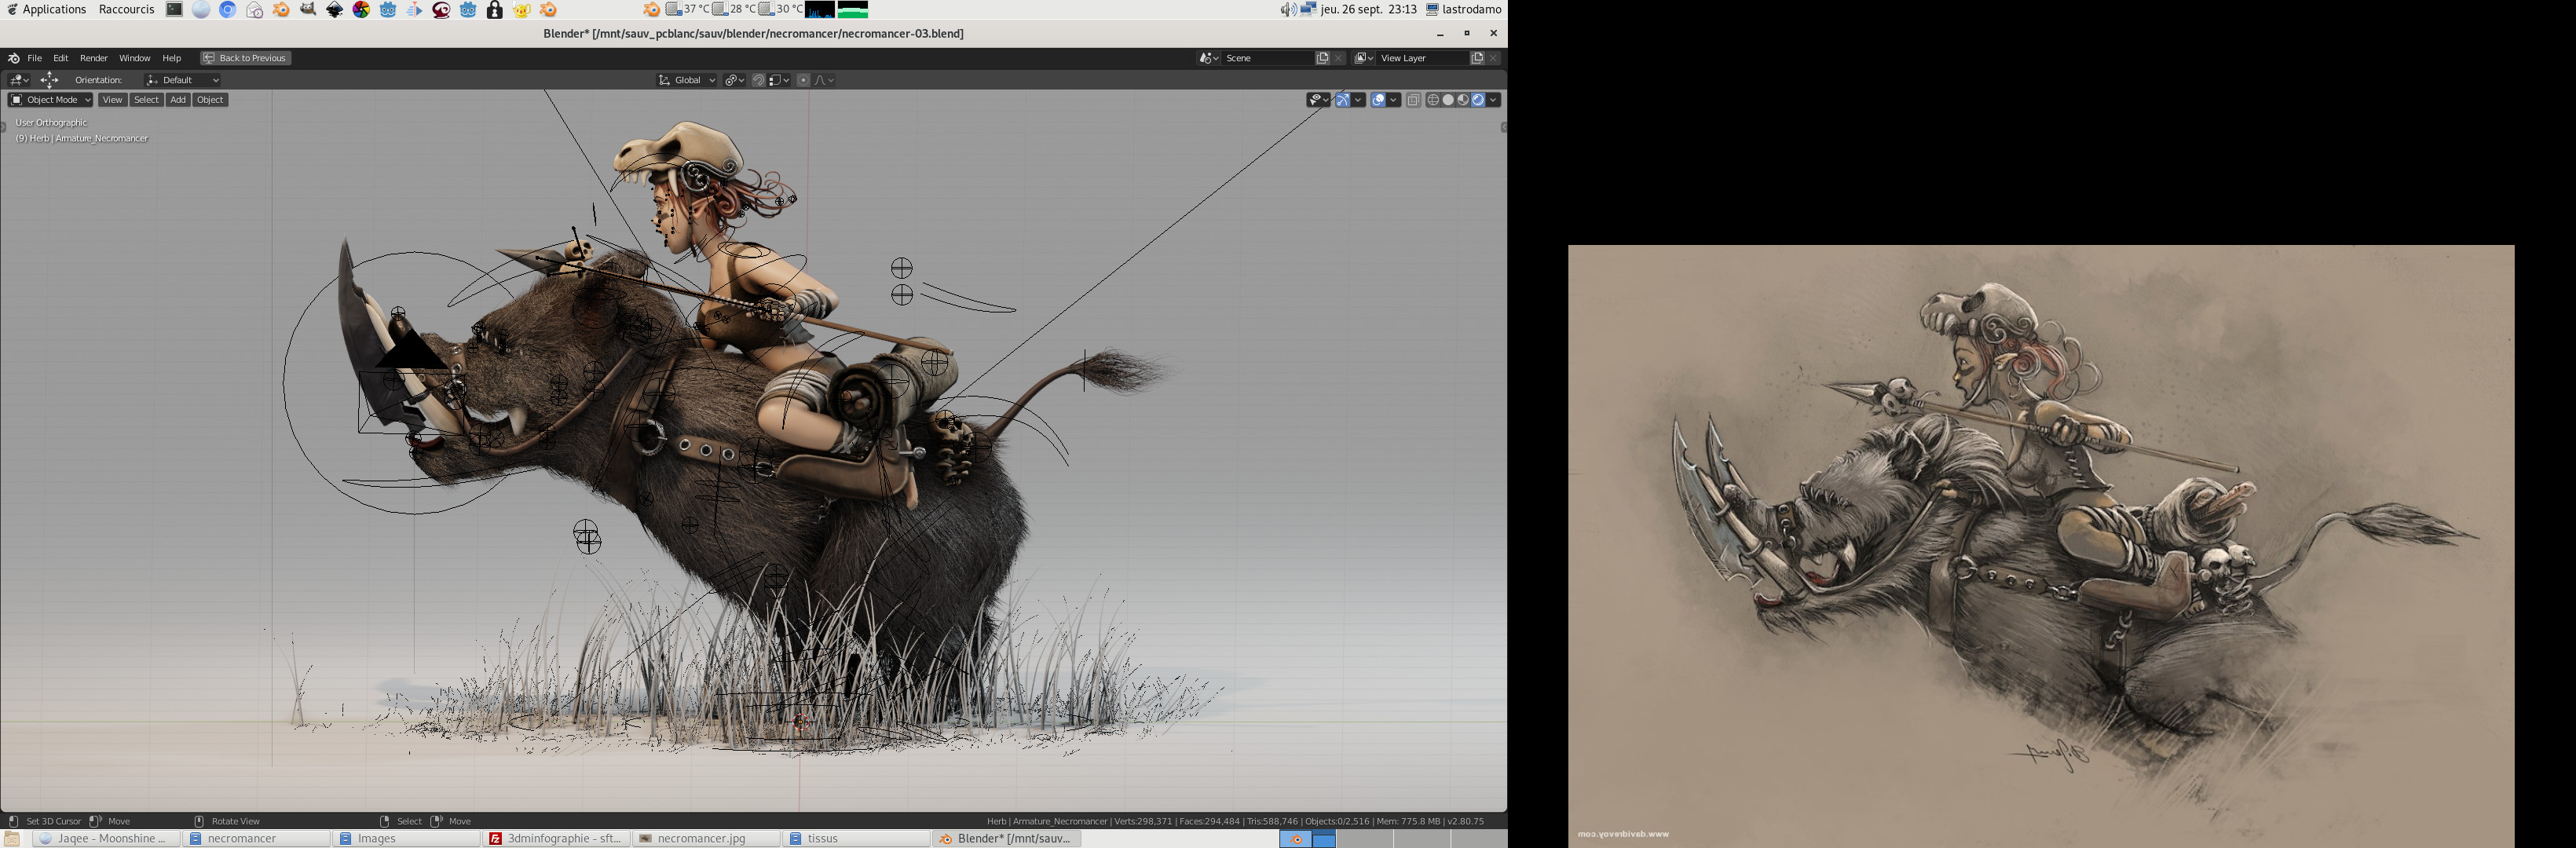Click the new scene copy icon
The height and width of the screenshot is (848, 2576).
click(x=1323, y=58)
